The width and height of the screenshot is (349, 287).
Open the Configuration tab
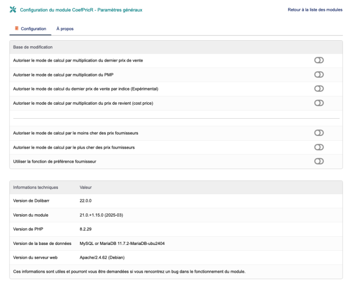[x=33, y=29]
